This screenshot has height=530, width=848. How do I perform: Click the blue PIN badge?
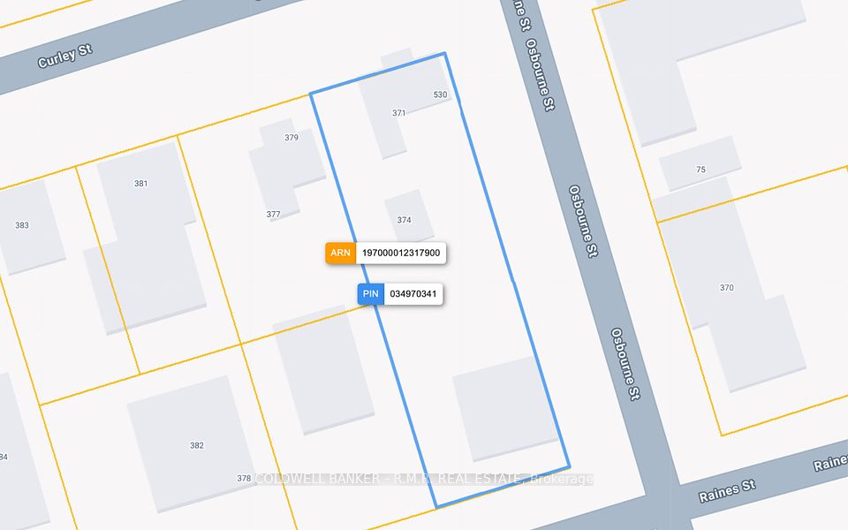pos(370,293)
